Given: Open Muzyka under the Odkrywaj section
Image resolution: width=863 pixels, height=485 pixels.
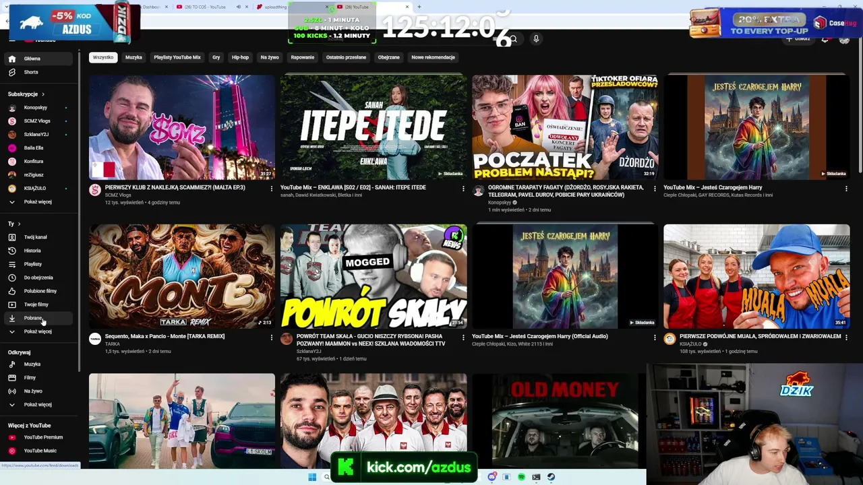Looking at the screenshot, I should tap(40, 364).
